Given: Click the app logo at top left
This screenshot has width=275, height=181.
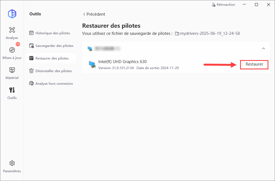Looking at the screenshot, I should click(12, 14).
